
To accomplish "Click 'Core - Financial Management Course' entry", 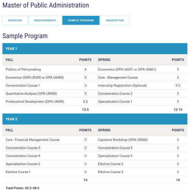I will pos(32,140).
